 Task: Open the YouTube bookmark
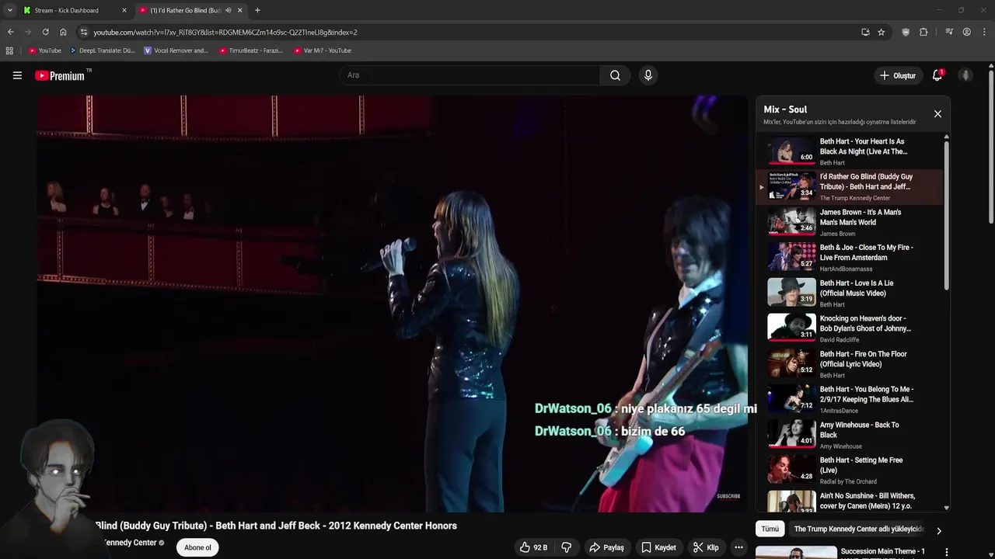click(44, 50)
